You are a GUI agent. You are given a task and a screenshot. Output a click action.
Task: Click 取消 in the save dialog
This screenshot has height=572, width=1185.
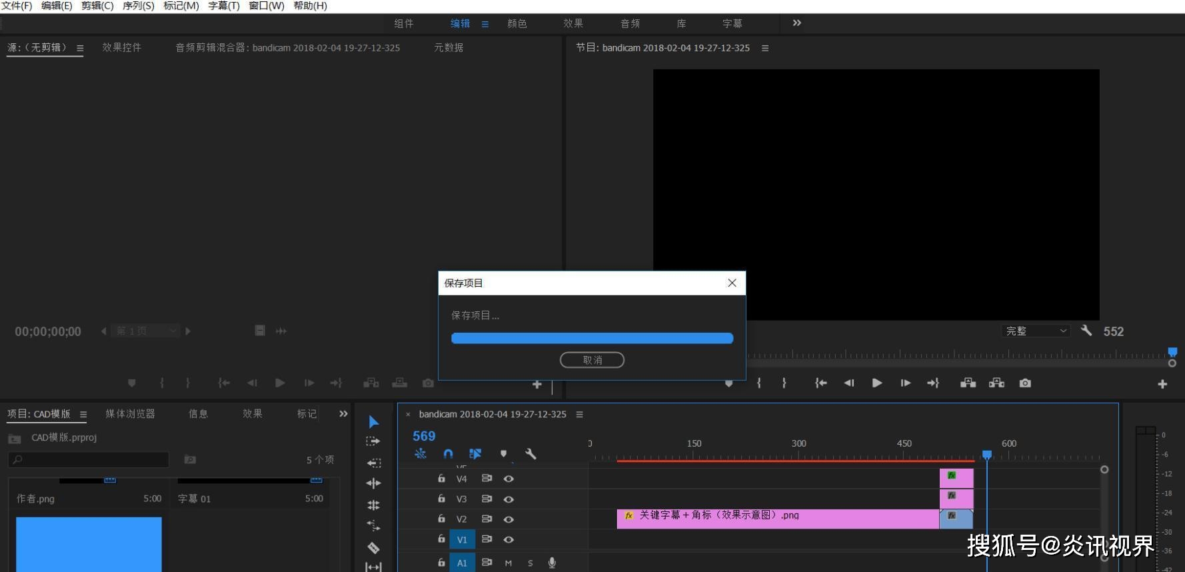coord(592,360)
